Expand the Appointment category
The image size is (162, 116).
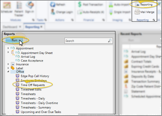point(8,48)
